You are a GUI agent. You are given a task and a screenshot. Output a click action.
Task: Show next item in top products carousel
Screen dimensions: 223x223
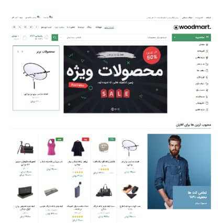coord(18,52)
